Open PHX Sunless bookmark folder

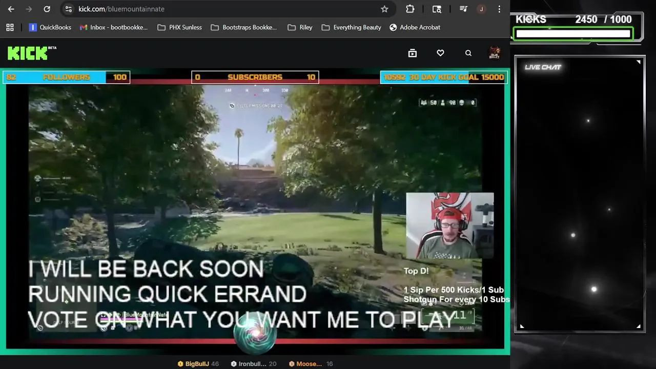(179, 27)
